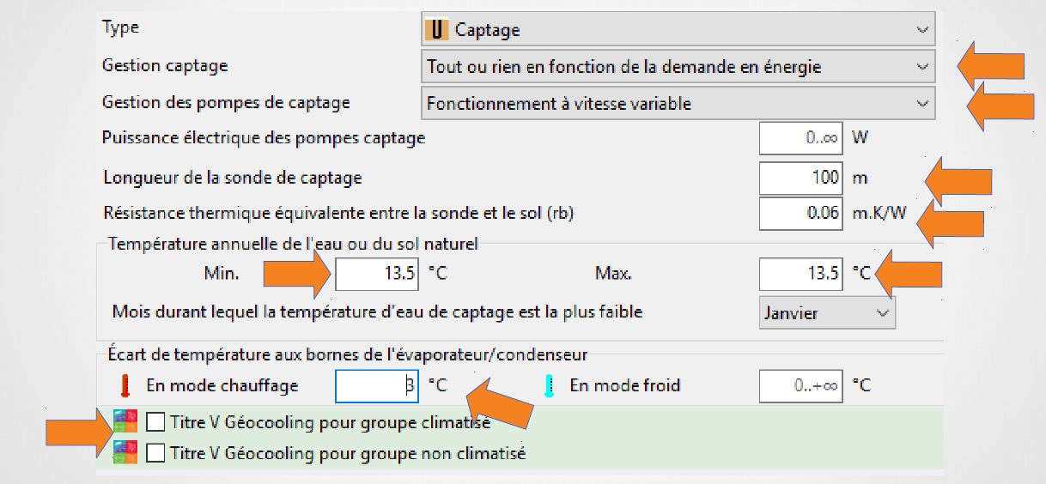Click the Puissance électrique des pompes captage field
Image resolution: width=1046 pixels, height=484 pixels.
801,137
